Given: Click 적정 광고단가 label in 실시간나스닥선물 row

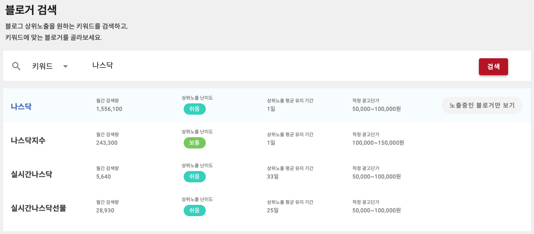Looking at the screenshot, I should pyautogui.click(x=366, y=202).
